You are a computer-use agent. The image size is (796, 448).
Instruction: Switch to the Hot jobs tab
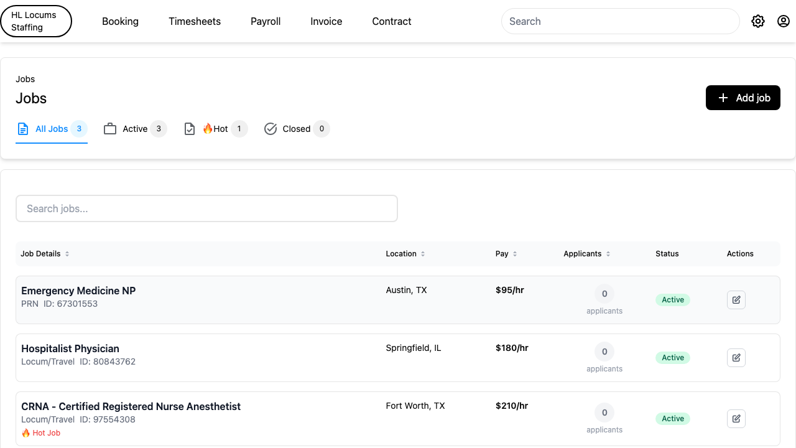coord(216,129)
